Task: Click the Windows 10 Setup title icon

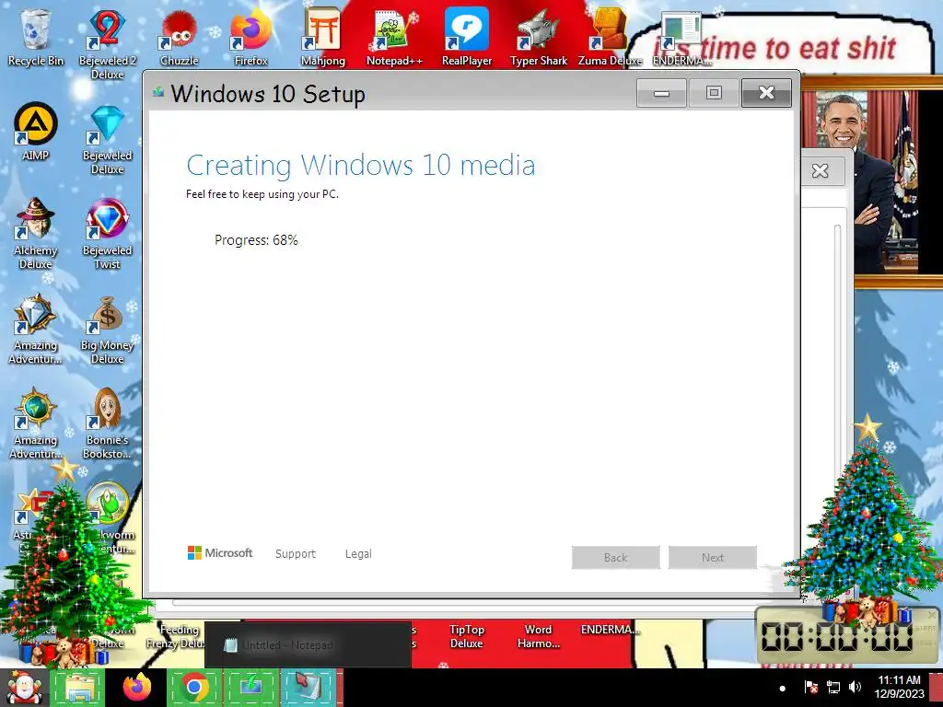Action: coord(158,93)
